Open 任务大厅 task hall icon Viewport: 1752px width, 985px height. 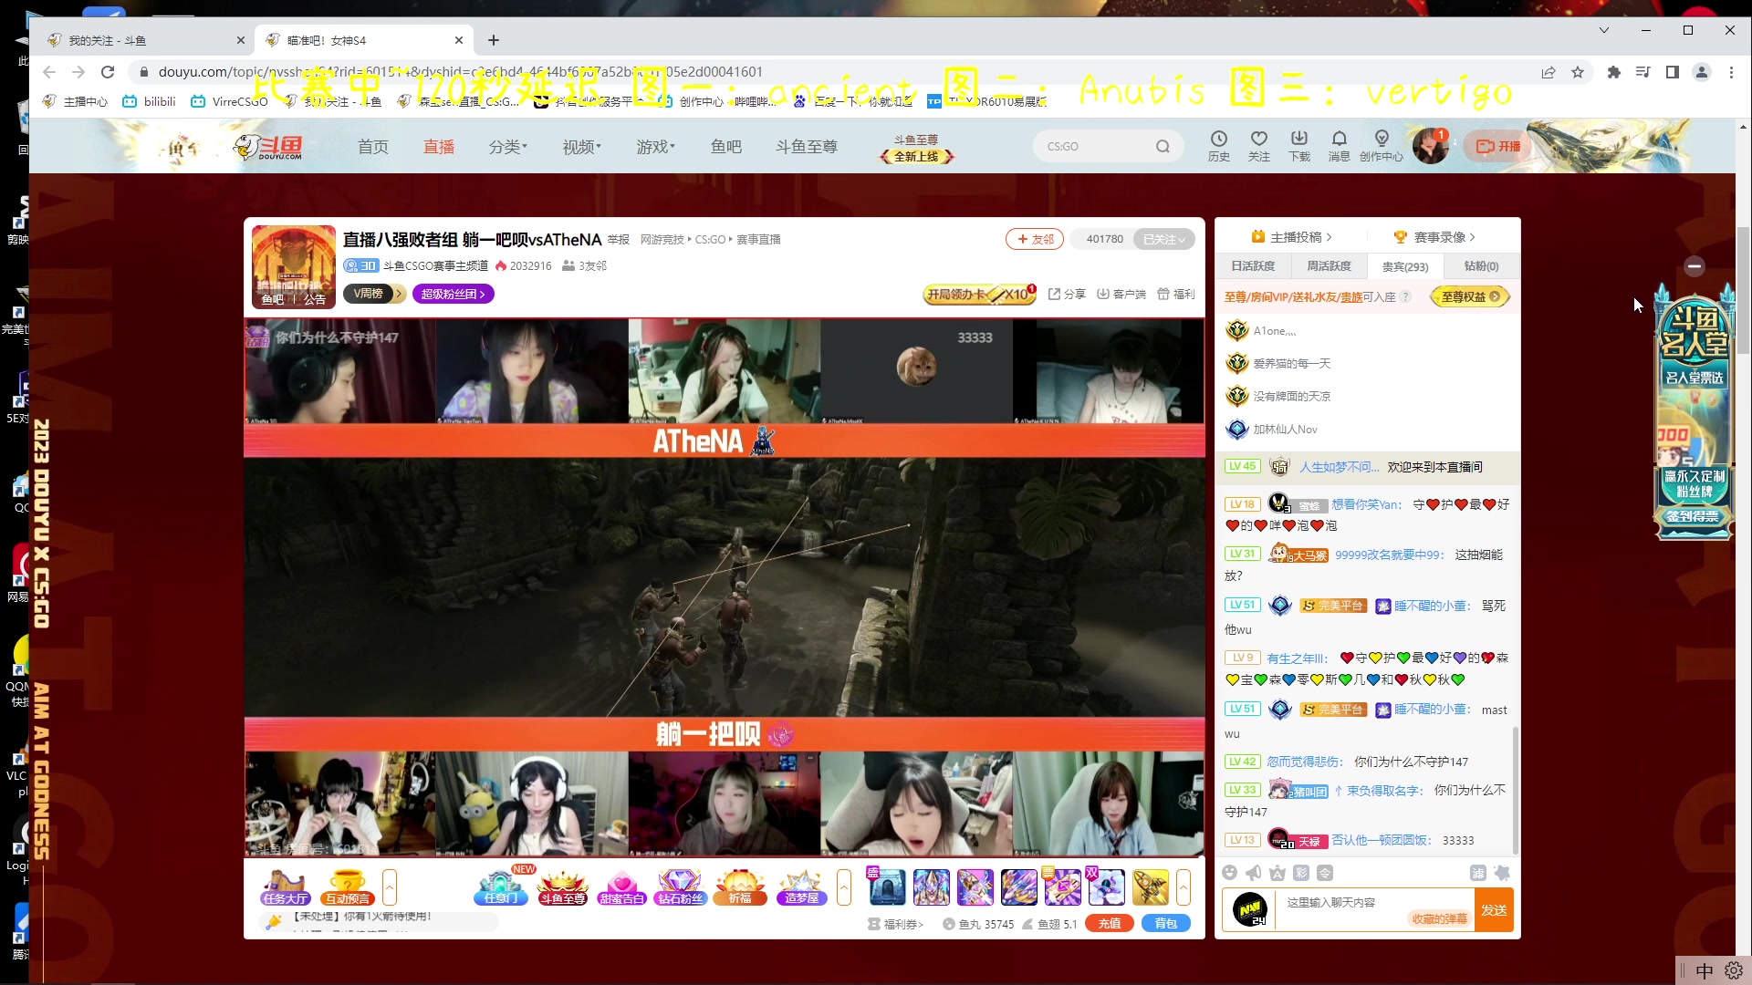(x=286, y=886)
